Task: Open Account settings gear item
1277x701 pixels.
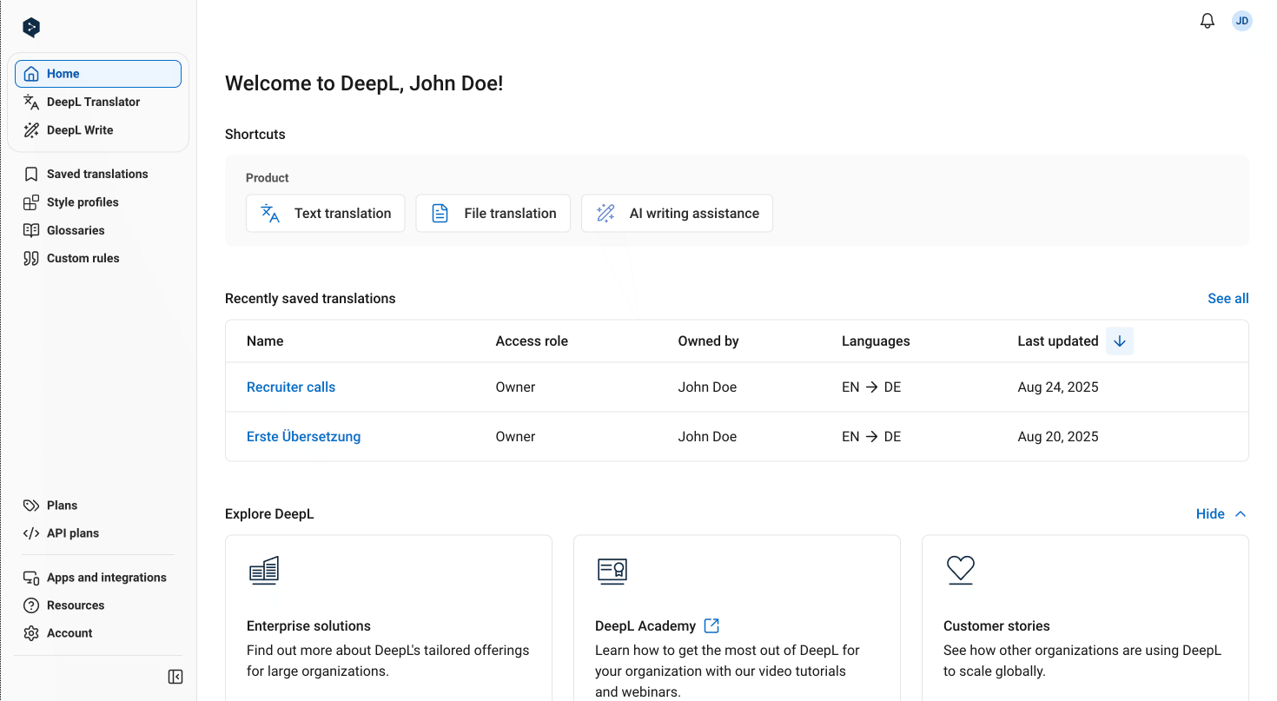Action: (69, 633)
